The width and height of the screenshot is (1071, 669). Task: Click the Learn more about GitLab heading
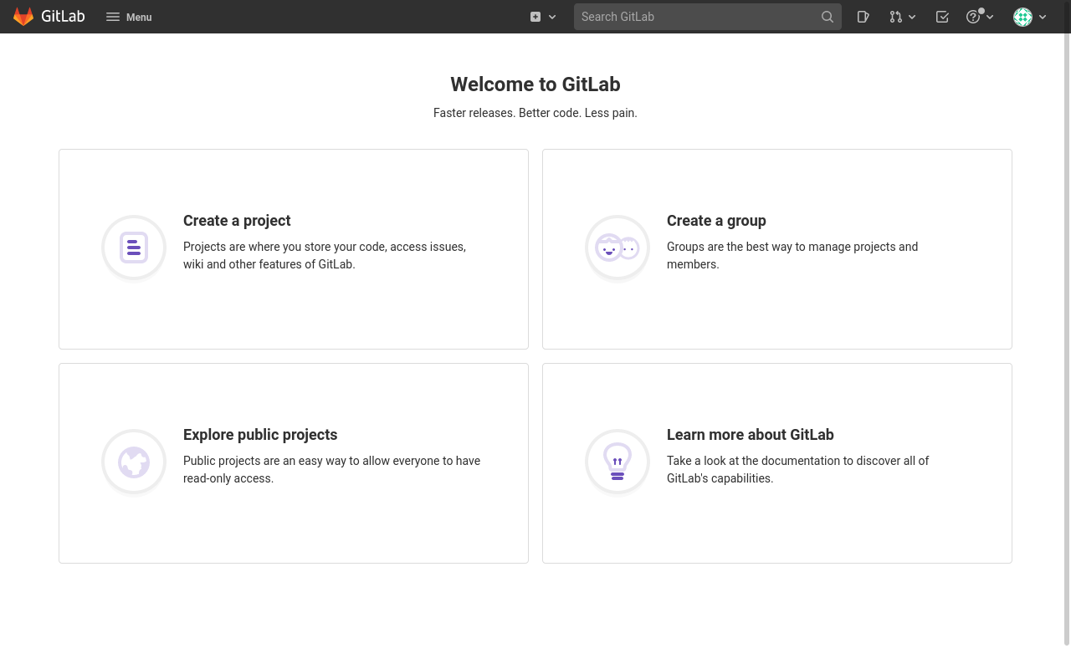tap(750, 435)
